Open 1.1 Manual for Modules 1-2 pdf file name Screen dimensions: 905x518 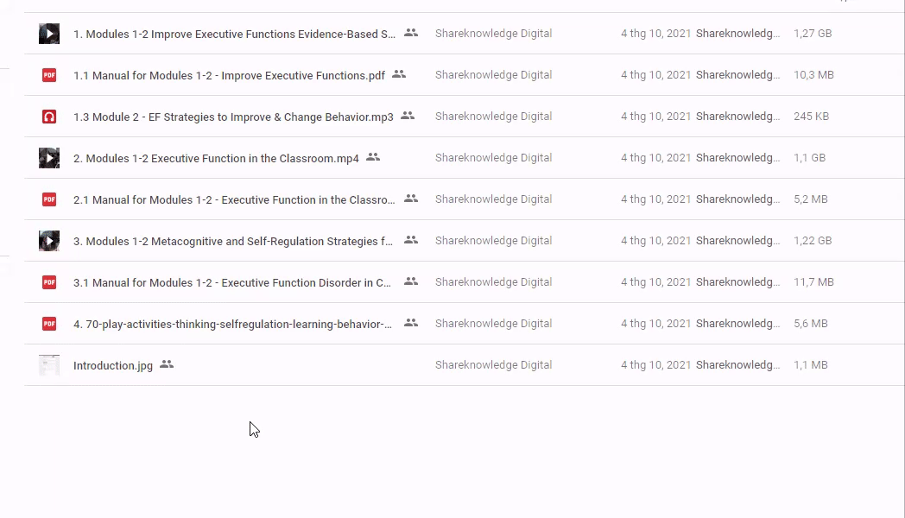pos(229,76)
